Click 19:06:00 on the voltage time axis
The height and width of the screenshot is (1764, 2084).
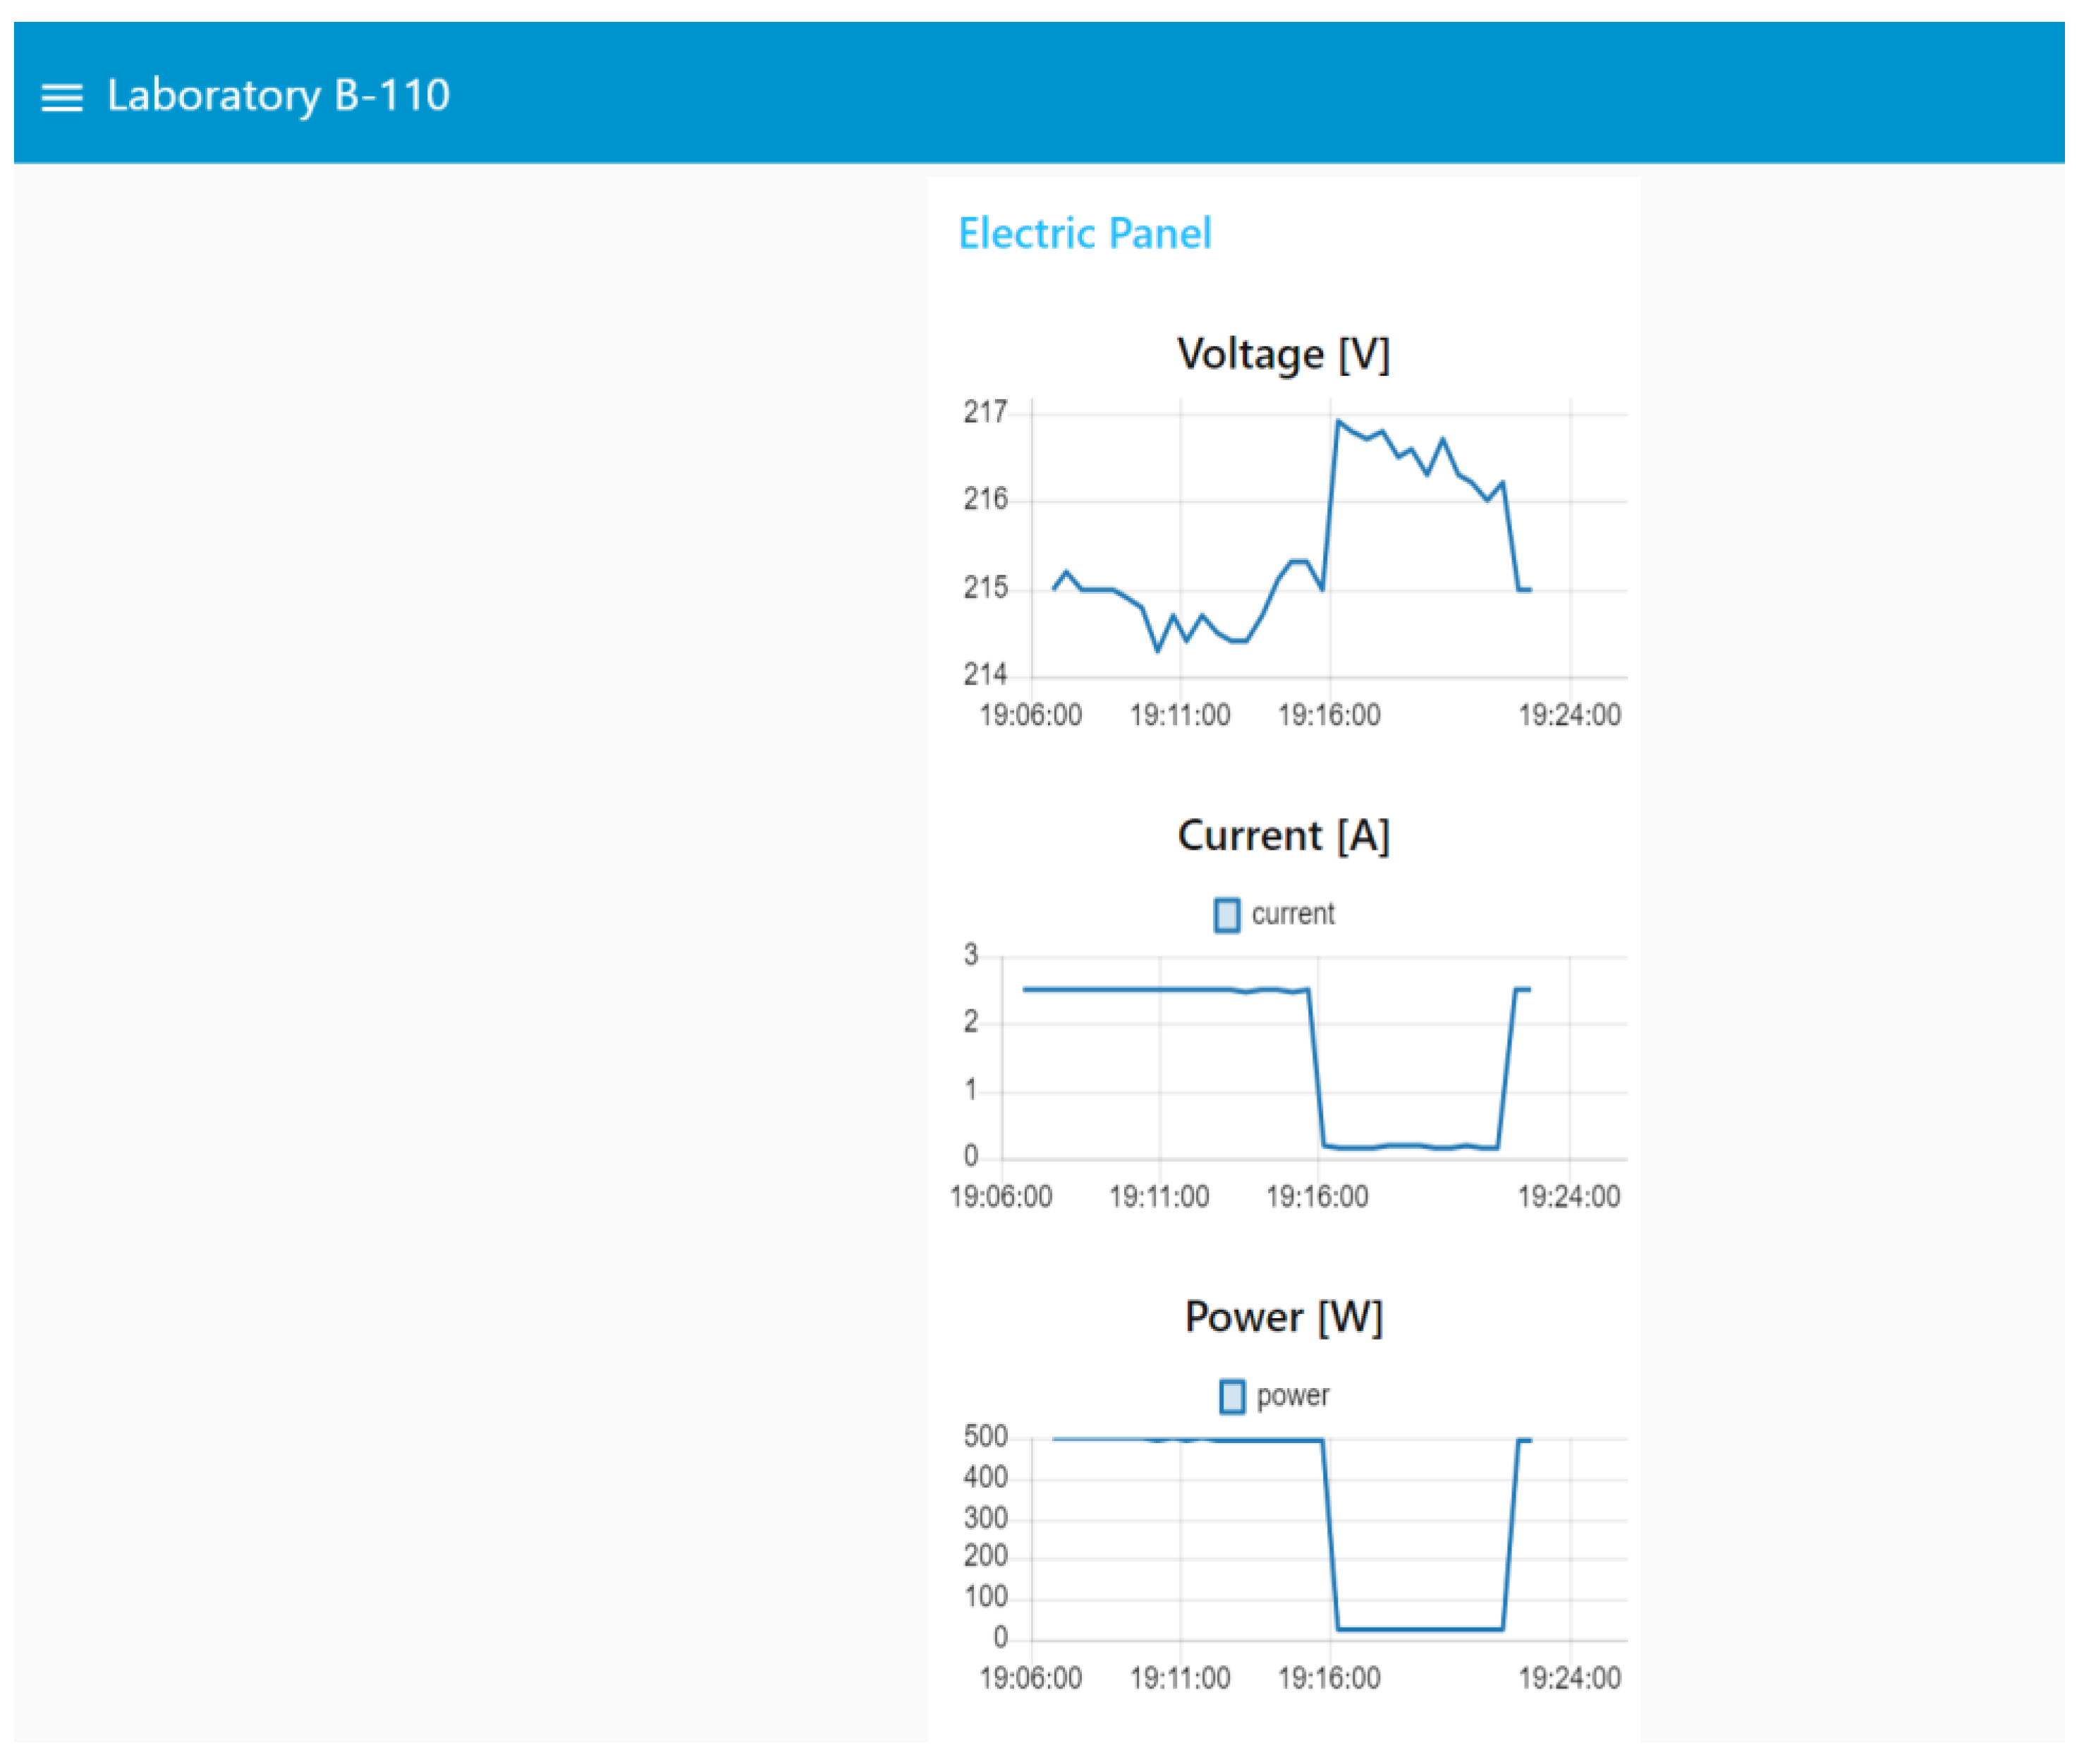tap(1030, 715)
